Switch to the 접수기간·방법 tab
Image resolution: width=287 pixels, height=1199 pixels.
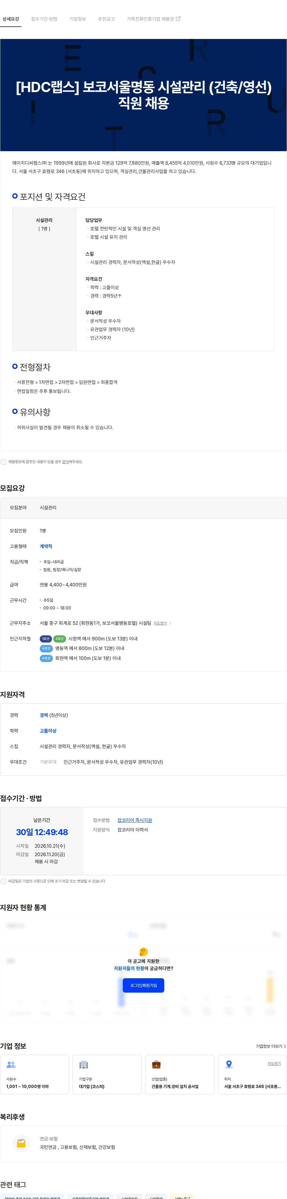click(44, 19)
